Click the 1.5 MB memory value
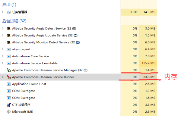 (150, 35)
